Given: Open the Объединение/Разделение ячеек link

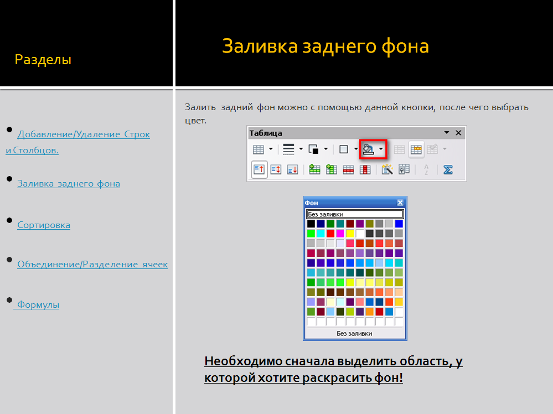Looking at the screenshot, I should pos(92,264).
